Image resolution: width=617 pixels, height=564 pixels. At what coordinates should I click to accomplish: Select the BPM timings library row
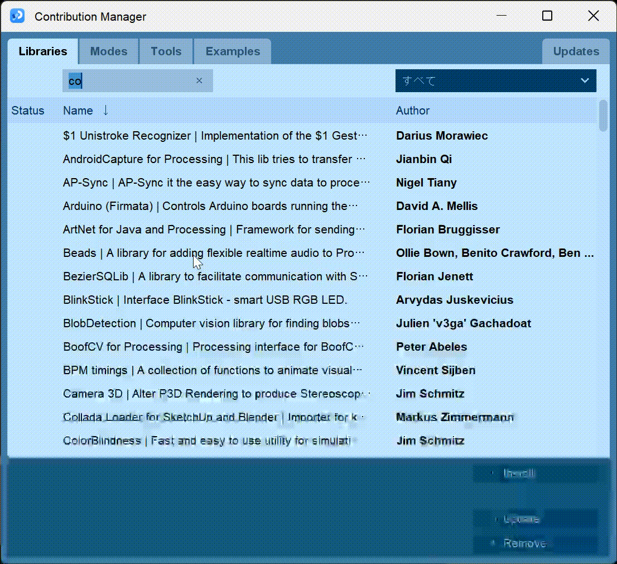click(302, 370)
